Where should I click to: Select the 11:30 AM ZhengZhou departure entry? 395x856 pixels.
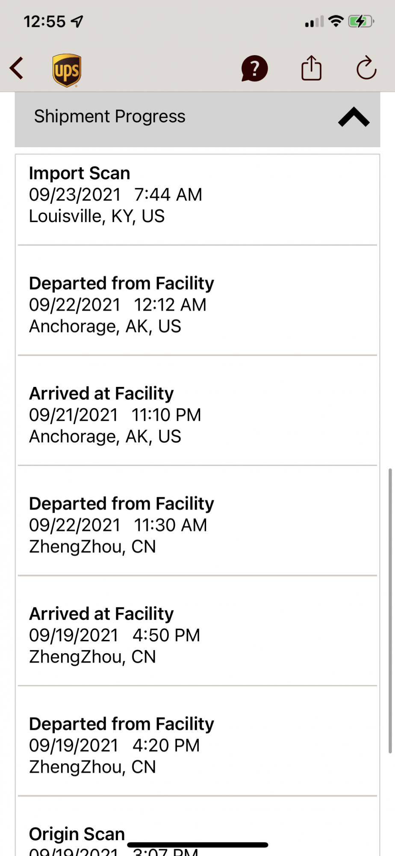point(197,525)
